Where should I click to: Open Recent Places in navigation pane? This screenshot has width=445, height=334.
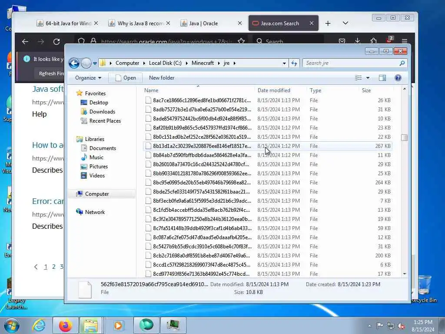[x=105, y=121]
